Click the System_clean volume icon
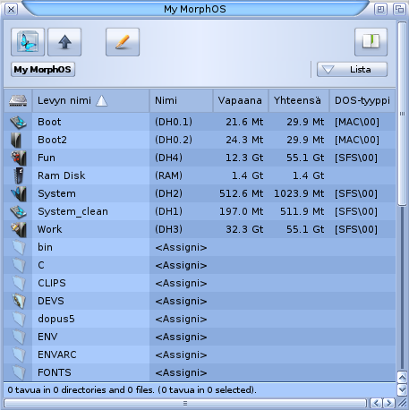 (x=18, y=211)
